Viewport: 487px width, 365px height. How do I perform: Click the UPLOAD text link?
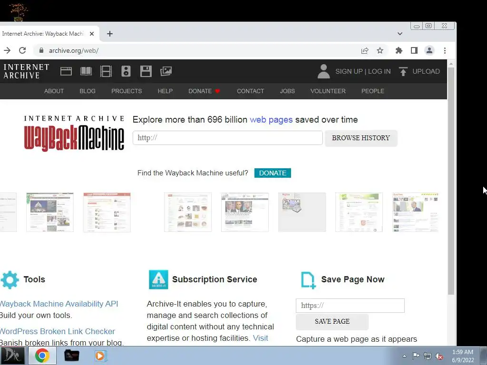click(426, 71)
